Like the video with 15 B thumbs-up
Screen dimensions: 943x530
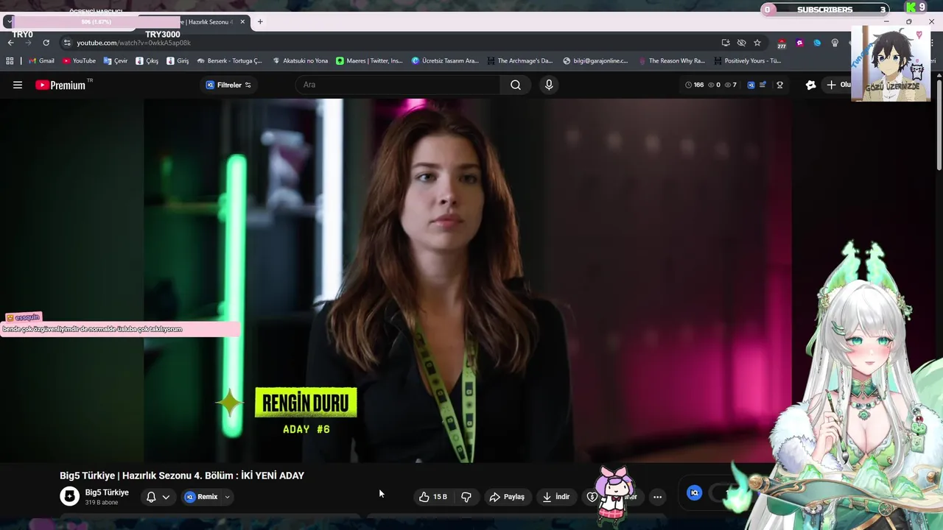[433, 497]
